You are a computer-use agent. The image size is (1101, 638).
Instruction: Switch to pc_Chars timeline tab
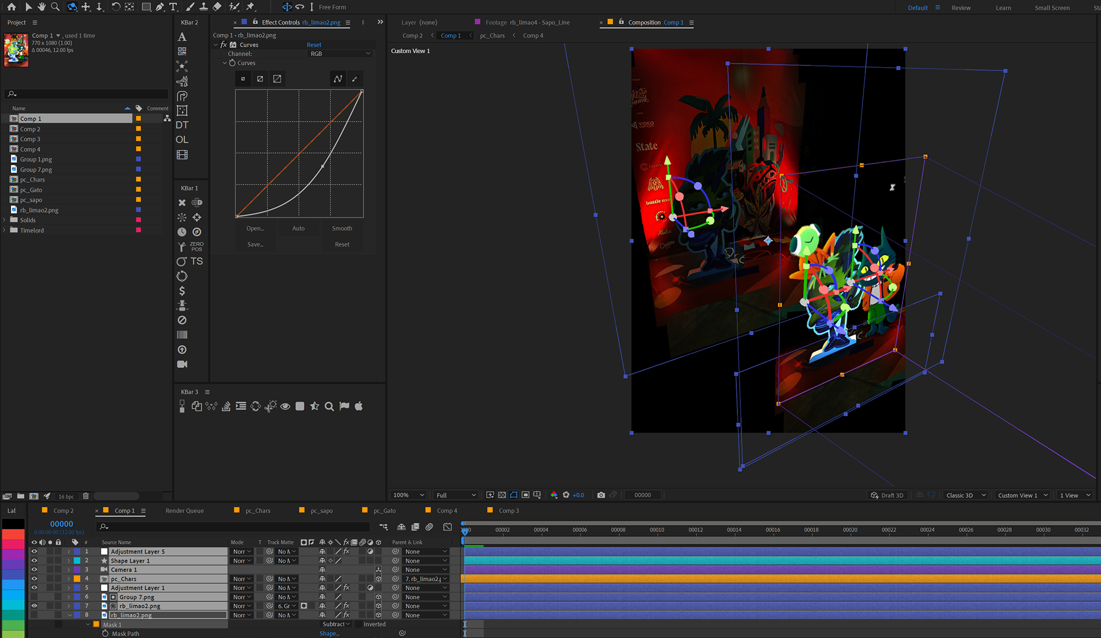[x=257, y=511]
